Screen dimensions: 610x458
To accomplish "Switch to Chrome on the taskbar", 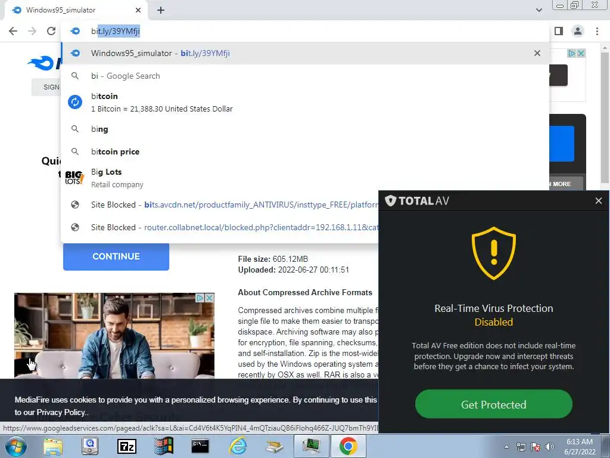I will click(348, 446).
